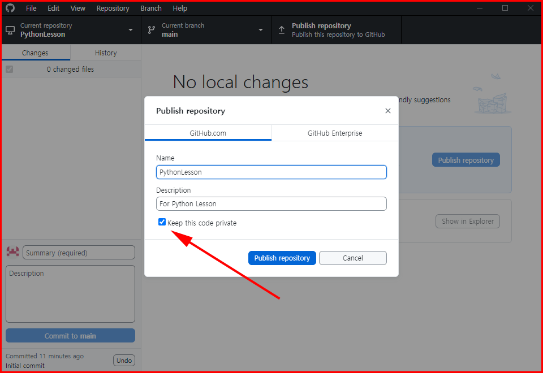Image resolution: width=543 pixels, height=373 pixels.
Task: Click the Show in Explorer button
Action: pos(468,221)
